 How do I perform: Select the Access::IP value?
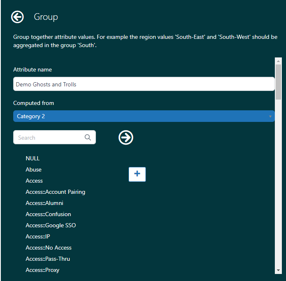pos(38,236)
